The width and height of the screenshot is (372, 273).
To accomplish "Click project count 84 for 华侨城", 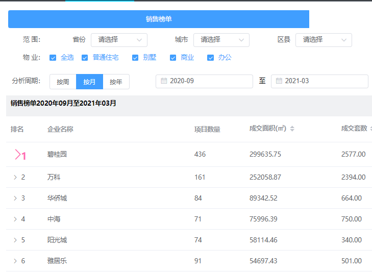I will pyautogui.click(x=198, y=198).
